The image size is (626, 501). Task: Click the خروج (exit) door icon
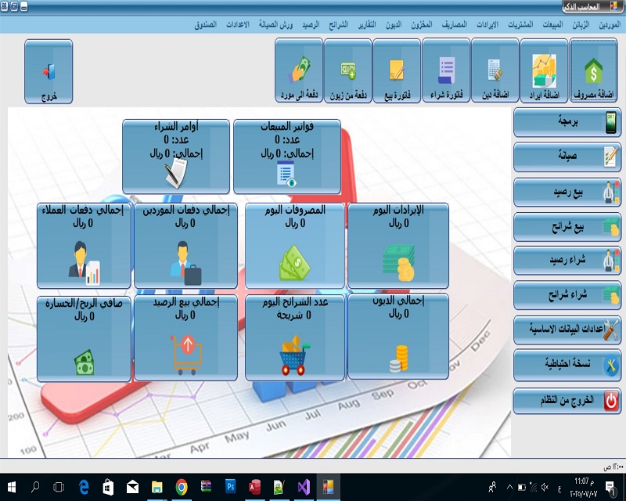[x=49, y=72]
